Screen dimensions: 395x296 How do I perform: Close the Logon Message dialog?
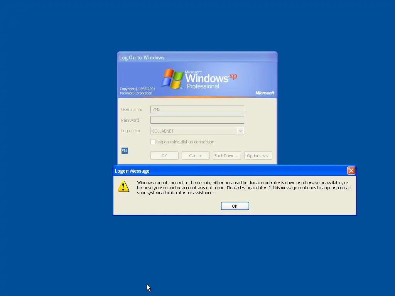[351, 171]
